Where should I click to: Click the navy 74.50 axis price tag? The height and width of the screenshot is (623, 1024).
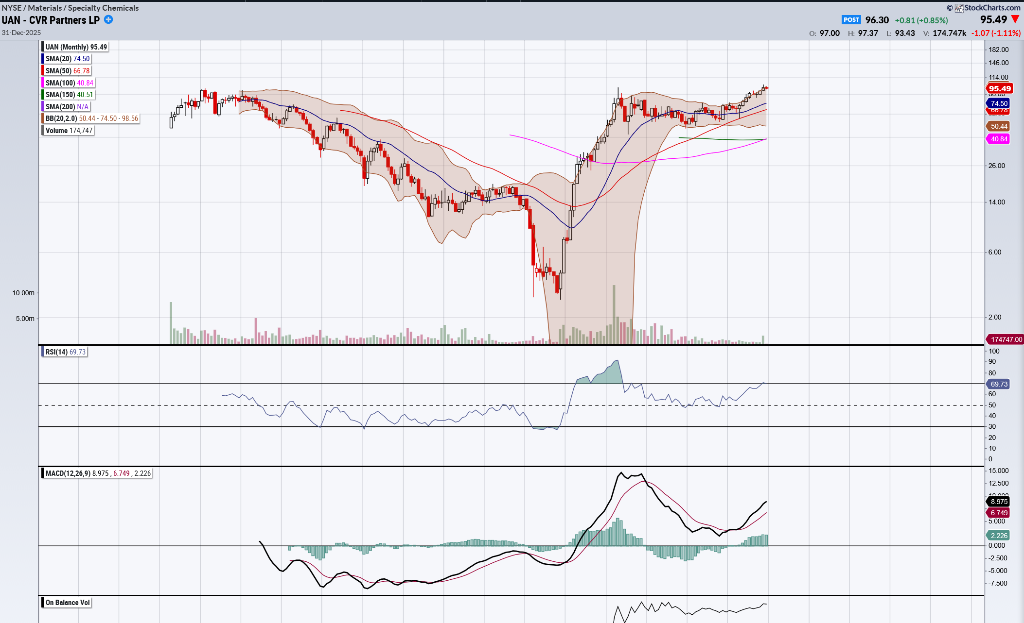pyautogui.click(x=999, y=103)
